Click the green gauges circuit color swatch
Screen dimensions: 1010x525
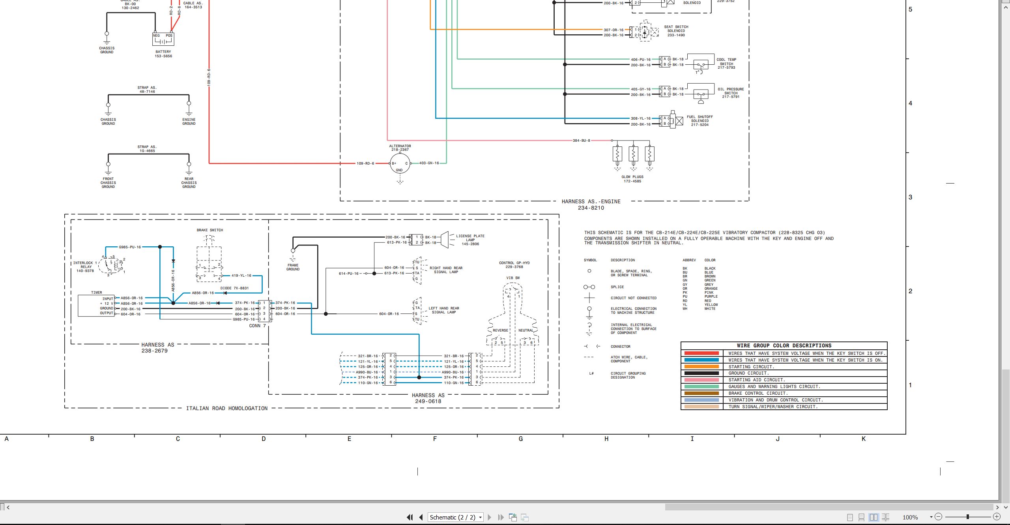701,387
